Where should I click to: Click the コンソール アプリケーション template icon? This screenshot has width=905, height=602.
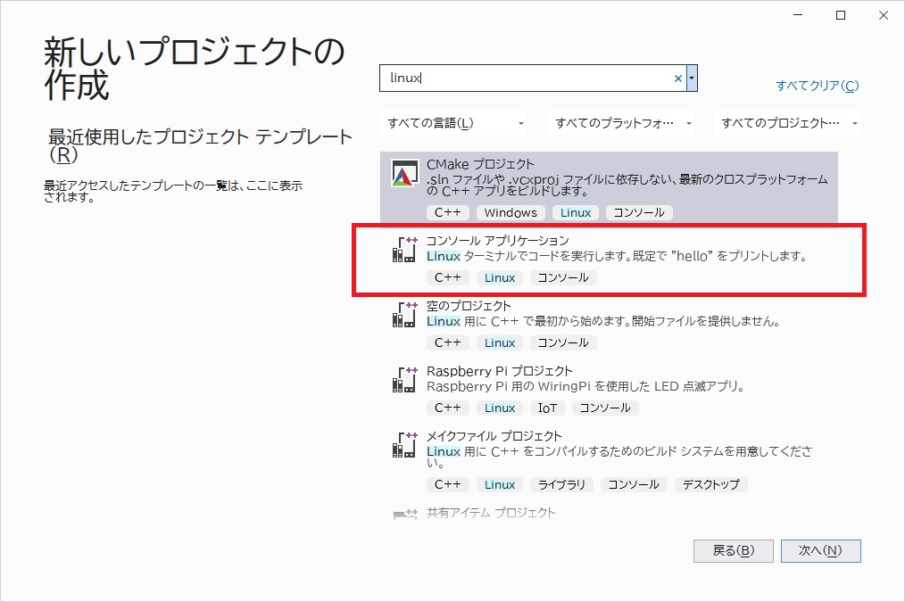[404, 249]
